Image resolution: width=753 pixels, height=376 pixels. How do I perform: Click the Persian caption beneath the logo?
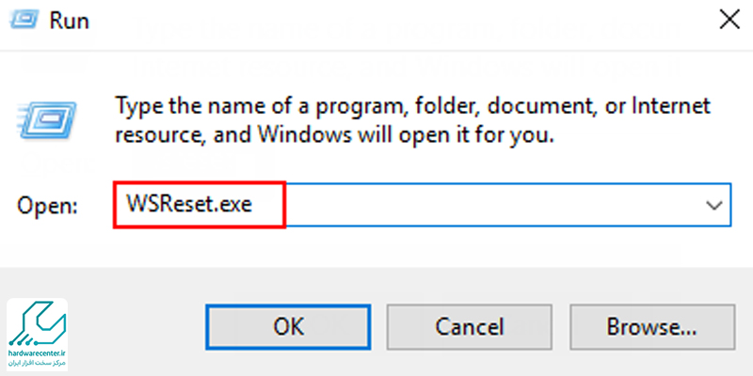38,363
